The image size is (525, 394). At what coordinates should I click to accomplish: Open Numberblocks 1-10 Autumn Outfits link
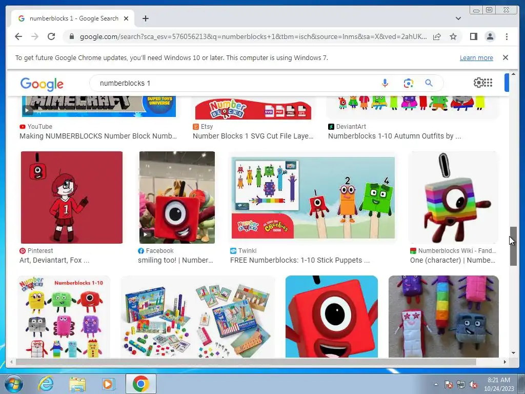tap(394, 136)
